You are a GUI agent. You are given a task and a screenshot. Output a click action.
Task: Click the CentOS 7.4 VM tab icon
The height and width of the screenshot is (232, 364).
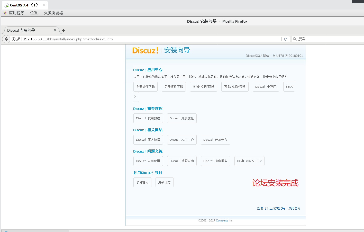tap(6, 5)
